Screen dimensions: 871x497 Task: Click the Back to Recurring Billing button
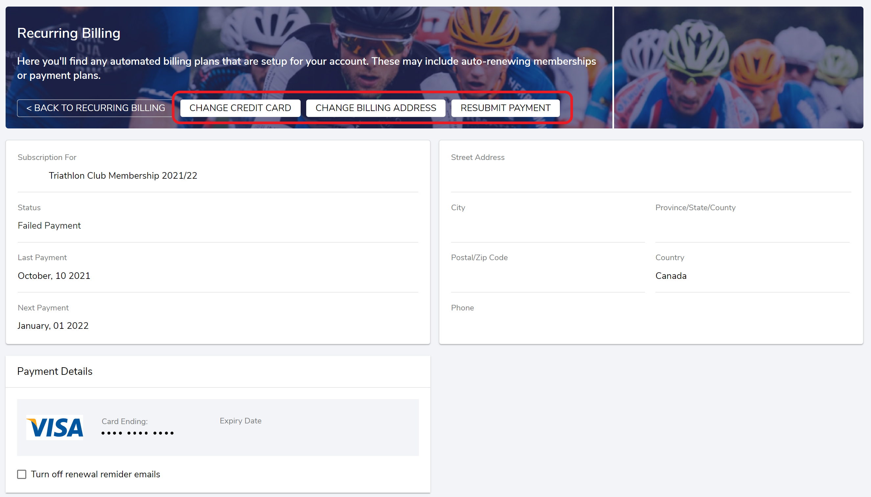(x=95, y=108)
